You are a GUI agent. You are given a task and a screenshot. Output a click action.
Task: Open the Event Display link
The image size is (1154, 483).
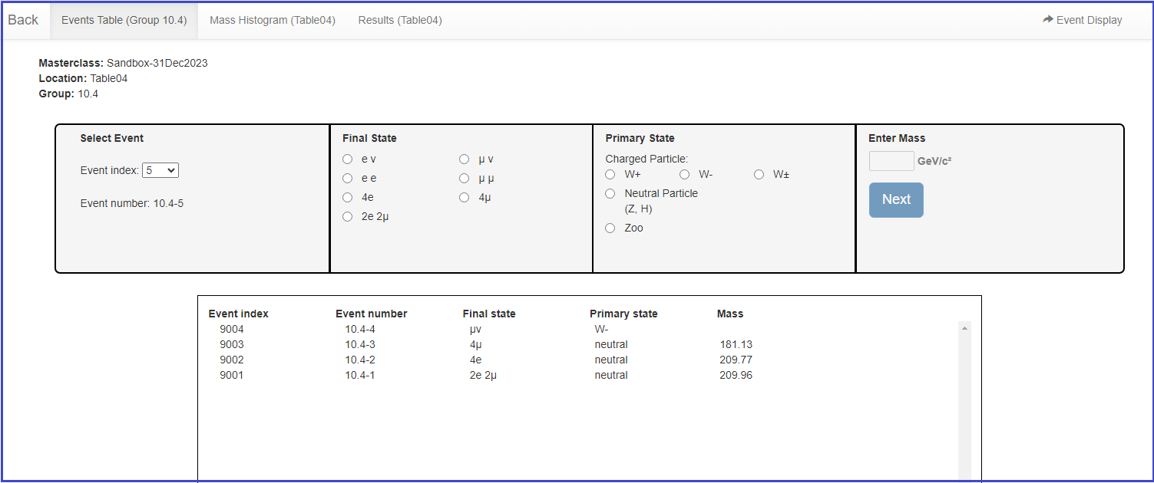[1082, 21]
